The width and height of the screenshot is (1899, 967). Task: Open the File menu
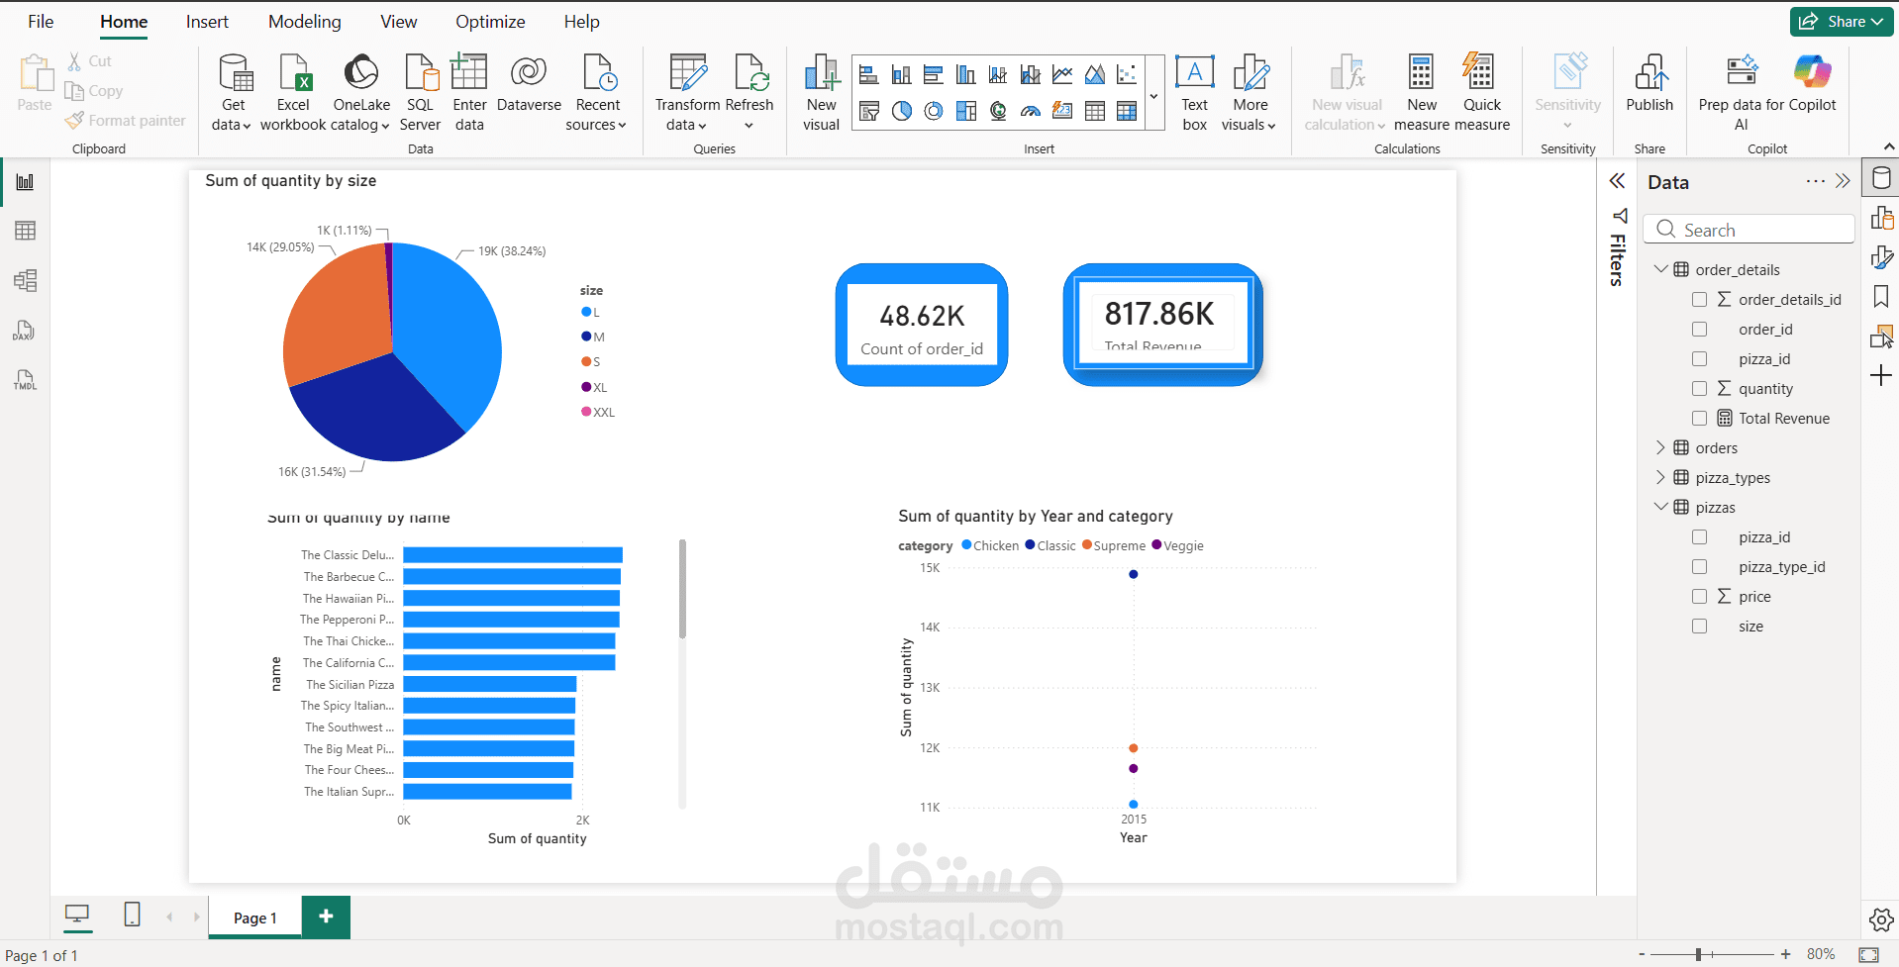41,22
